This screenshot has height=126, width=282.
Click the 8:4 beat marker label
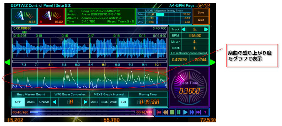pos(91,64)
